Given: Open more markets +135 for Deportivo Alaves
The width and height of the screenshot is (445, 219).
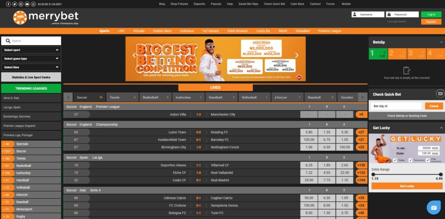Looking at the screenshot, I should coord(361,165).
